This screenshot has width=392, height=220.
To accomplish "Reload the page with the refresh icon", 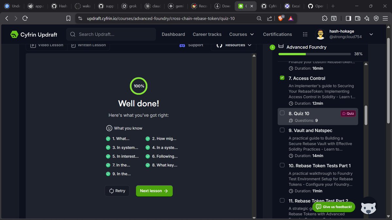I will tap(25, 19).
